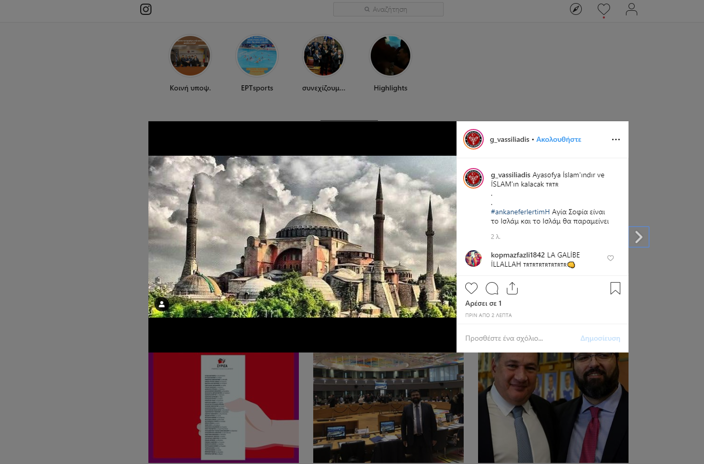Open the EPTsports story highlight
The width and height of the screenshot is (704, 464).
click(257, 56)
